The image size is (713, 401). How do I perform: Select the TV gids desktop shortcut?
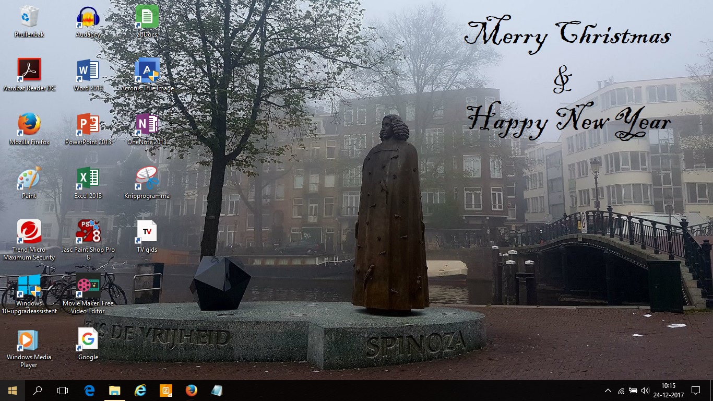pos(147,232)
